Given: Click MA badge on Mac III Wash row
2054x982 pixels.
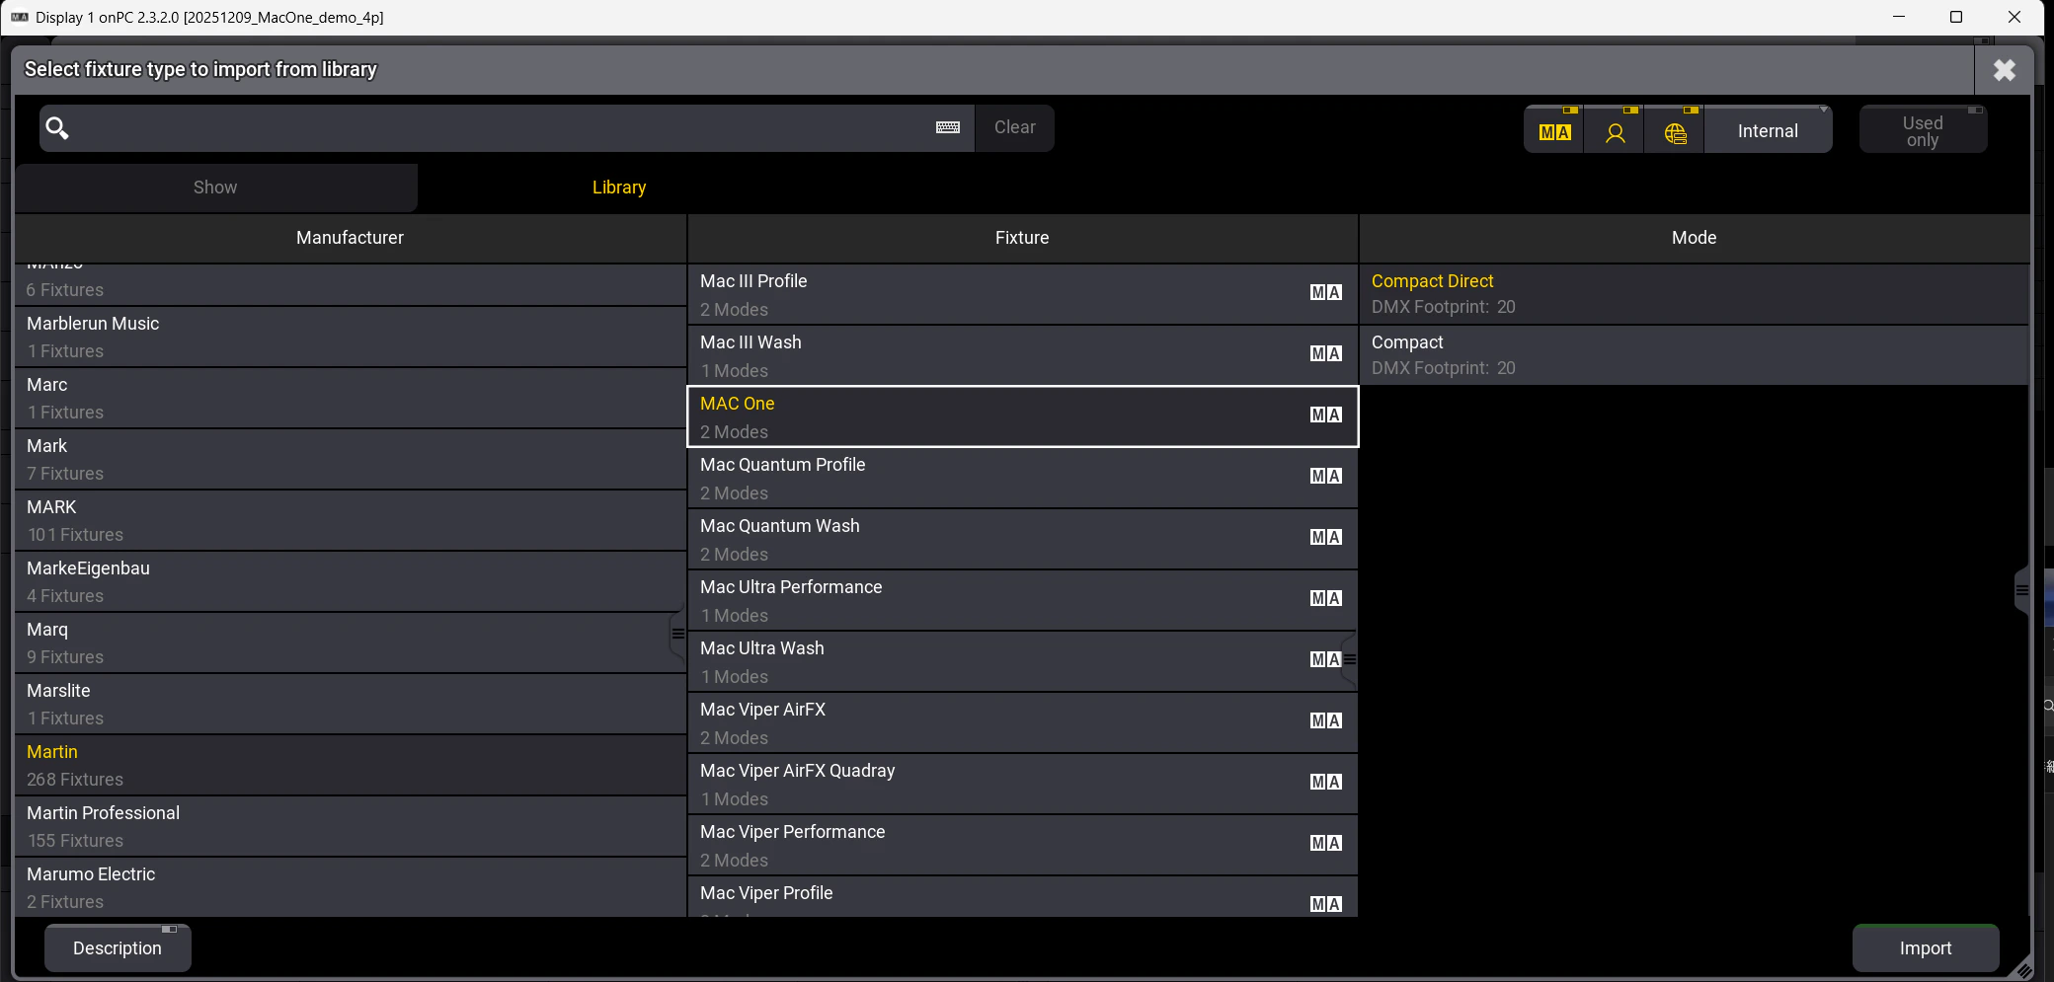Looking at the screenshot, I should [1325, 353].
